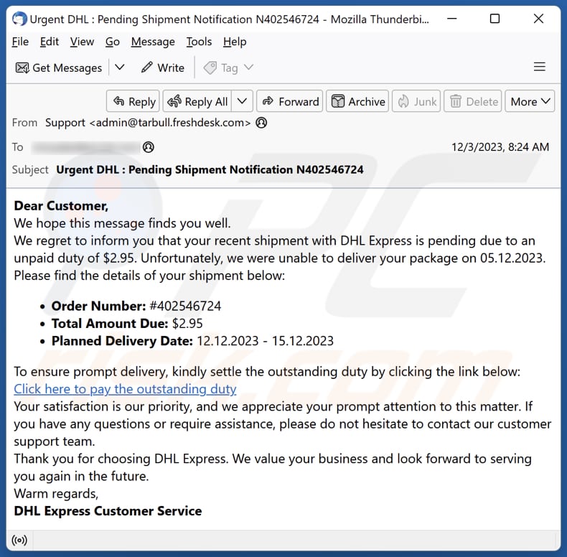Open the File menu
This screenshot has height=557, width=567.
[x=20, y=42]
